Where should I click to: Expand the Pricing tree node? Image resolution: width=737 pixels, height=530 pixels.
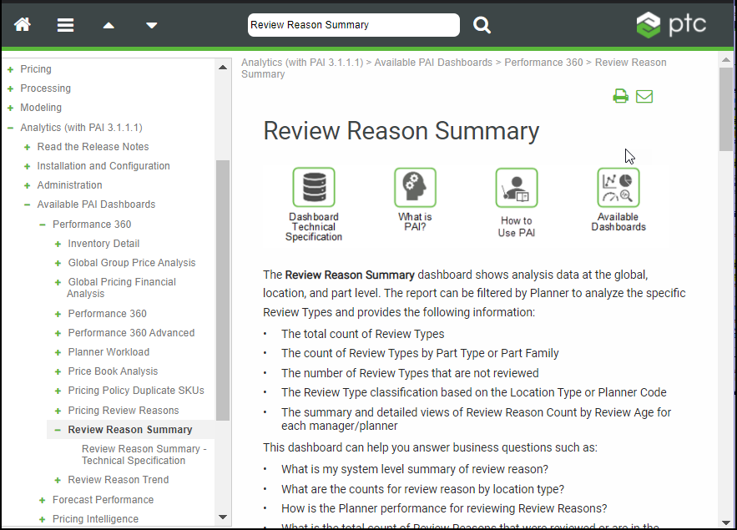pos(10,69)
